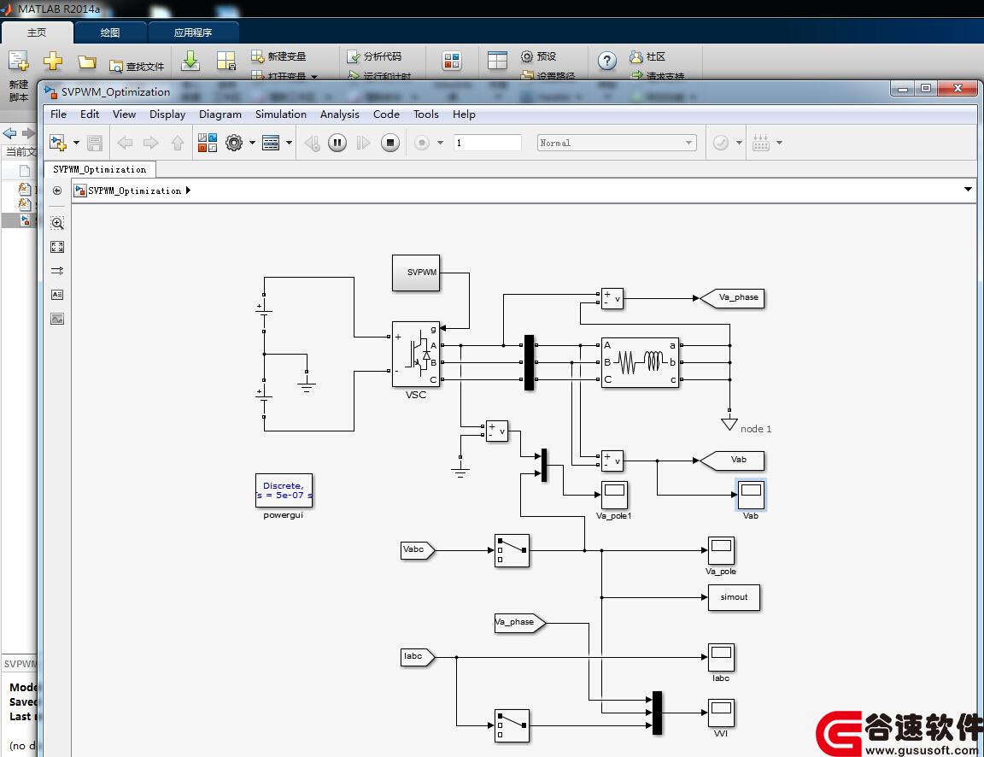
Task: Expand the breadcrumb bar dropdown arrow
Action: coord(968,190)
